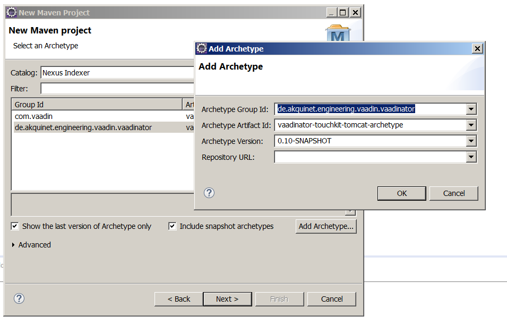Click the Add Archetype dialog title icon
The image size is (507, 325).
[x=201, y=48]
